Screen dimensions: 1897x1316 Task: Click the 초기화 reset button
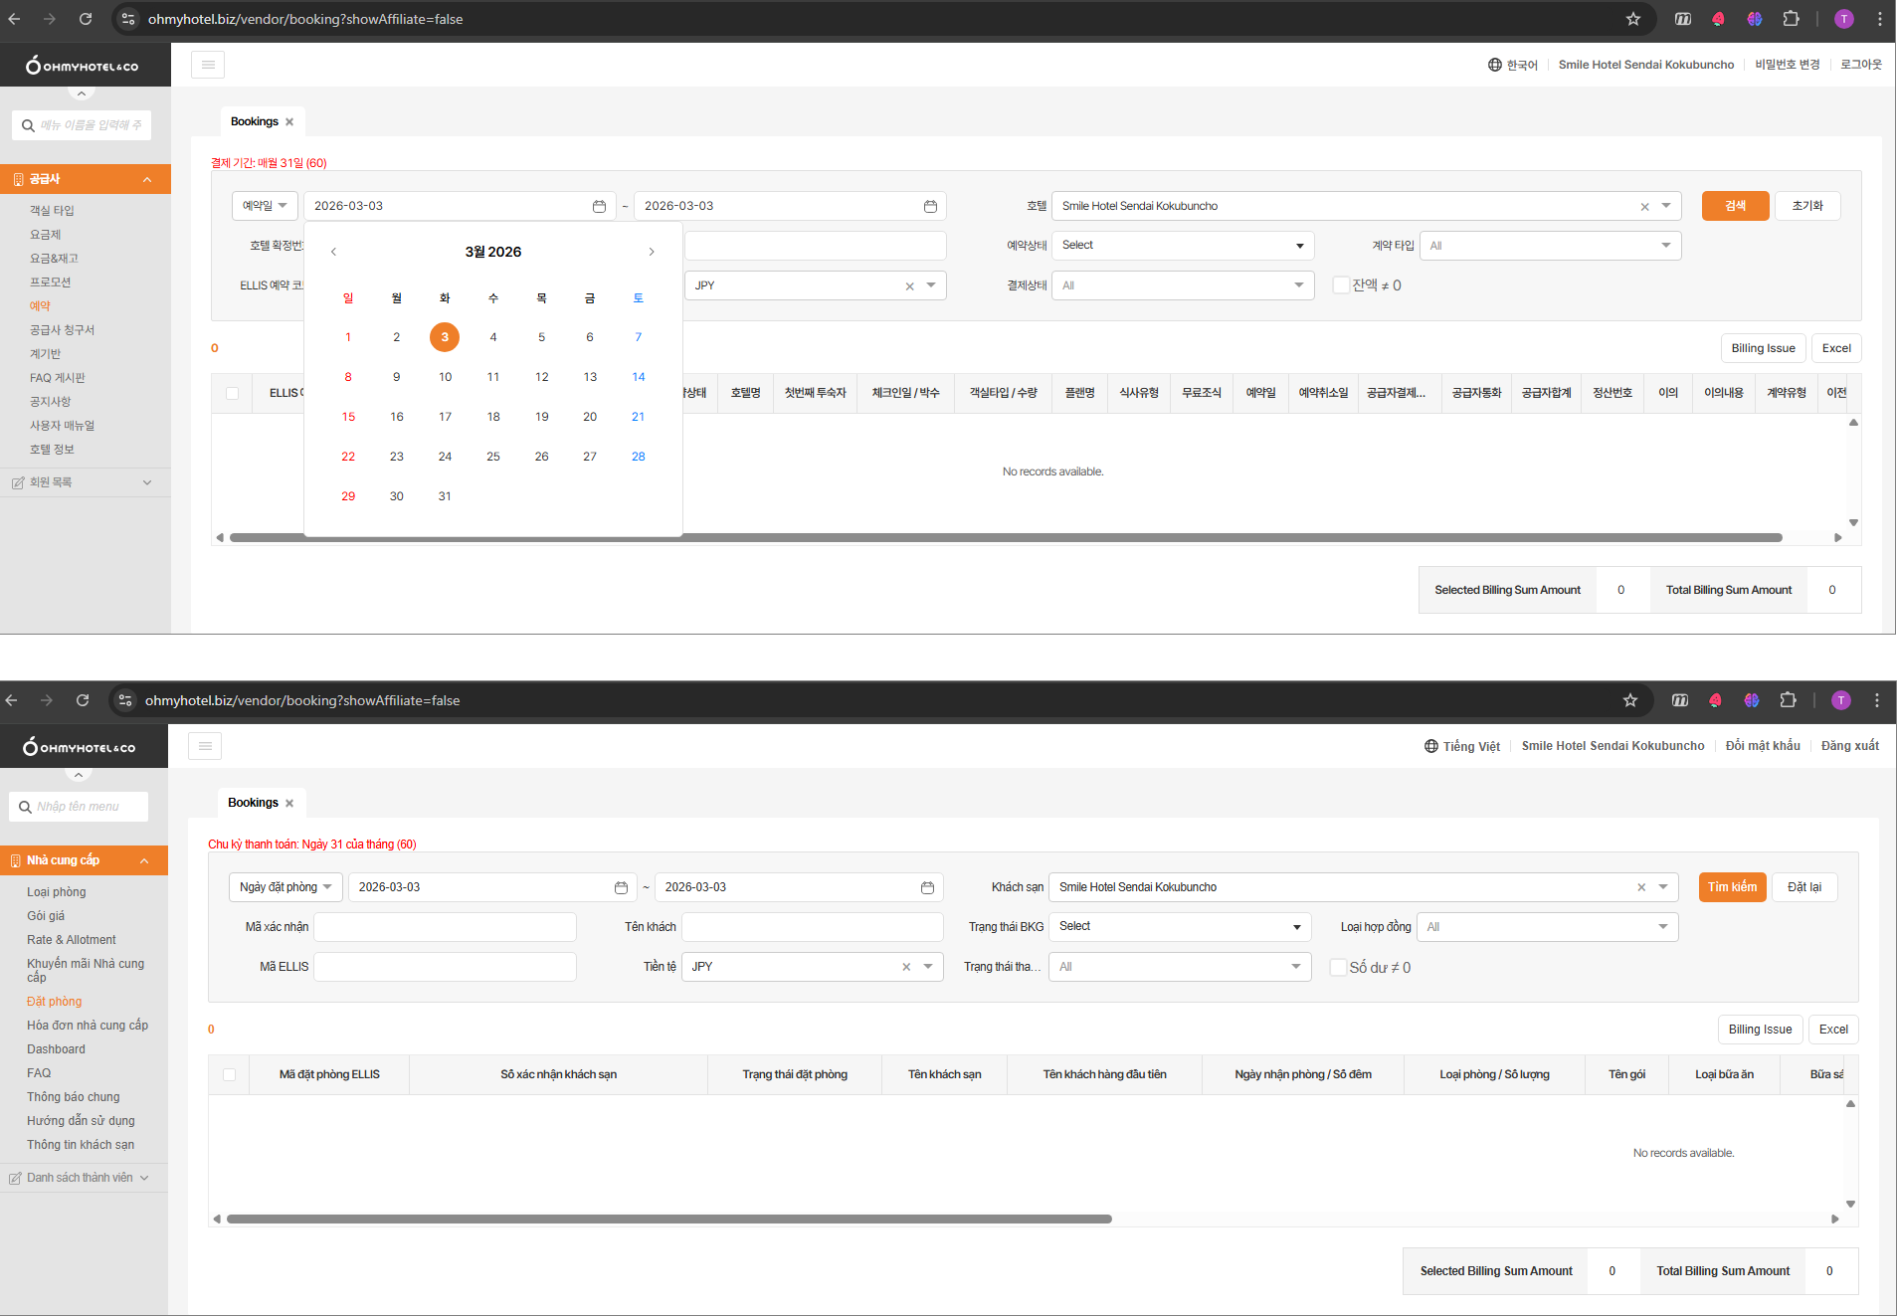tap(1807, 206)
